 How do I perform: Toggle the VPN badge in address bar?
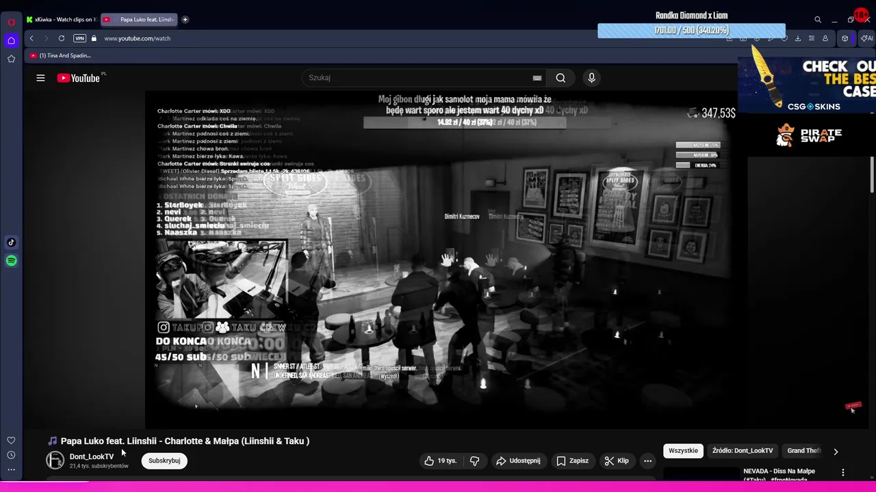[79, 38]
